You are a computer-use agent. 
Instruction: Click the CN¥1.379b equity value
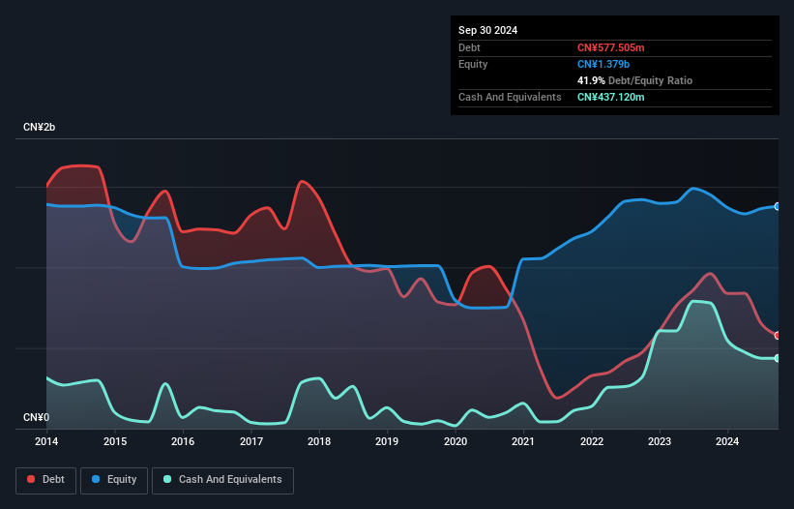[x=603, y=64]
